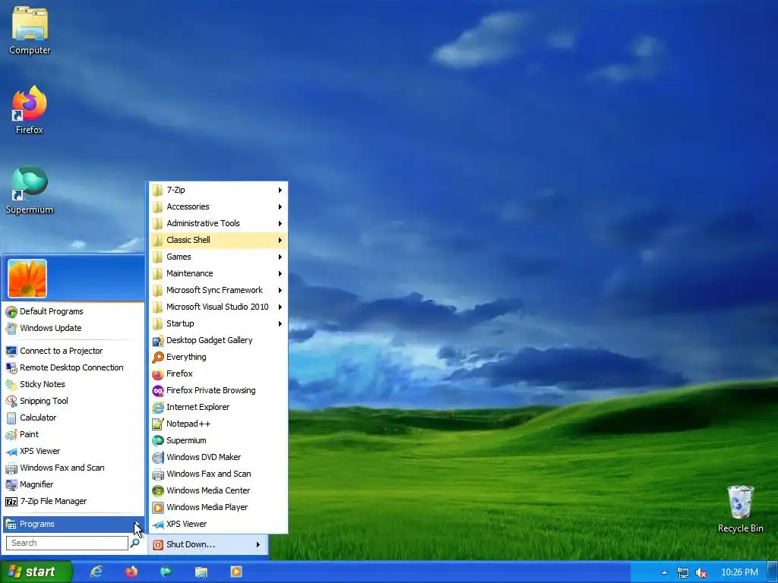
Task: Launch Windows Media Center
Action: click(x=218, y=490)
